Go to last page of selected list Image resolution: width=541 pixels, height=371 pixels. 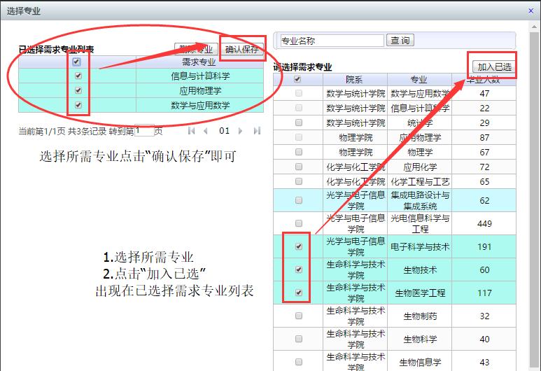pyautogui.click(x=257, y=131)
